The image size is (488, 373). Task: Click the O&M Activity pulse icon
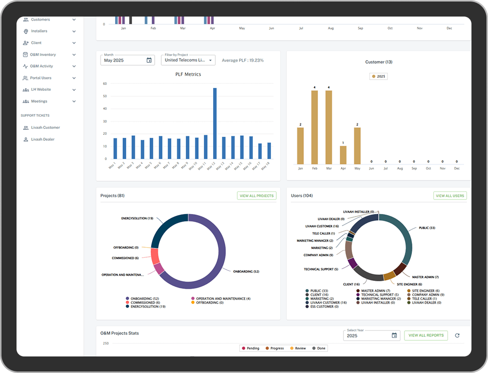tap(26, 66)
